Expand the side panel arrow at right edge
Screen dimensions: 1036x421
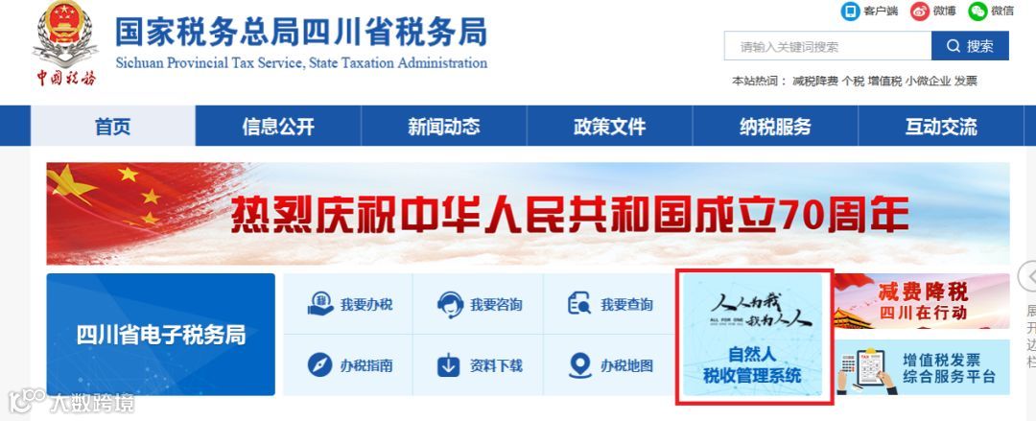pyautogui.click(x=1028, y=276)
